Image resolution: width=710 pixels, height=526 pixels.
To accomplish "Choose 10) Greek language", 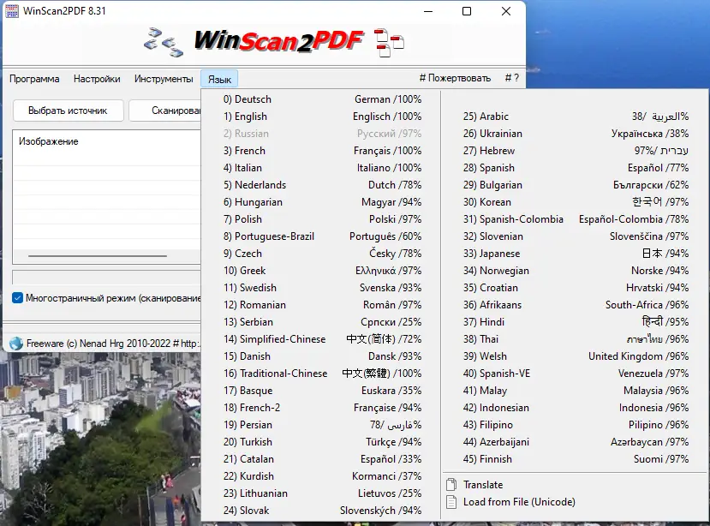I will pyautogui.click(x=322, y=271).
